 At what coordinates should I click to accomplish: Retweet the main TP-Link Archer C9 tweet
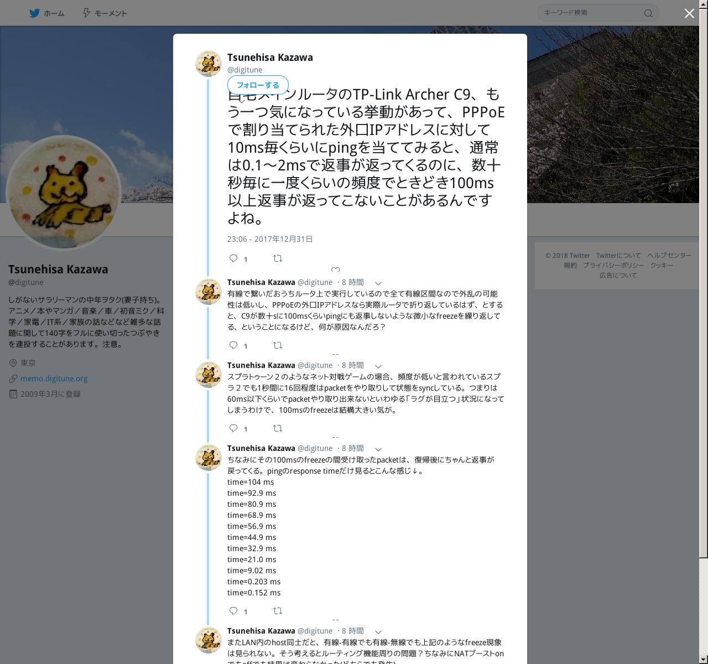[x=278, y=258]
